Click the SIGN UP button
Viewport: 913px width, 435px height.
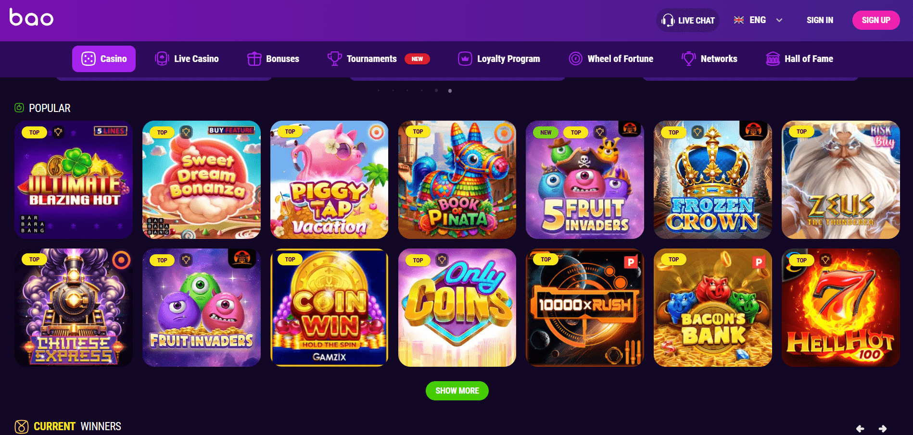pyautogui.click(x=876, y=20)
